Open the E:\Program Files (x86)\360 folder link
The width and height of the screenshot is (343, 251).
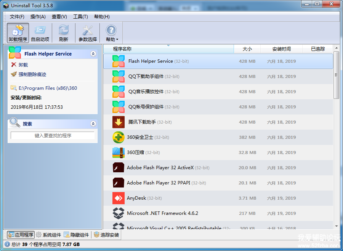[x=48, y=88]
